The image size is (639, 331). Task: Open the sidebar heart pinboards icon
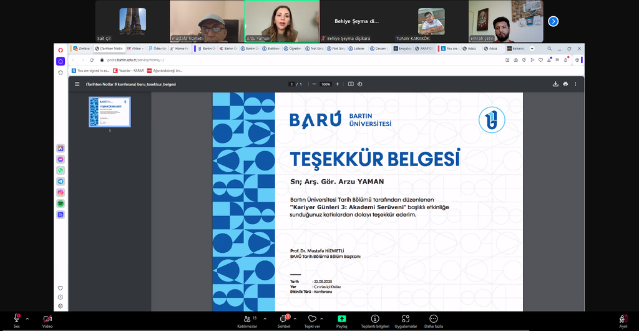point(61,288)
